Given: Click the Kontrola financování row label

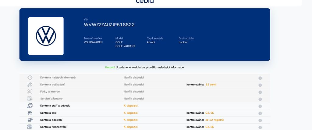Looking at the screenshot, I should click(x=53, y=127).
